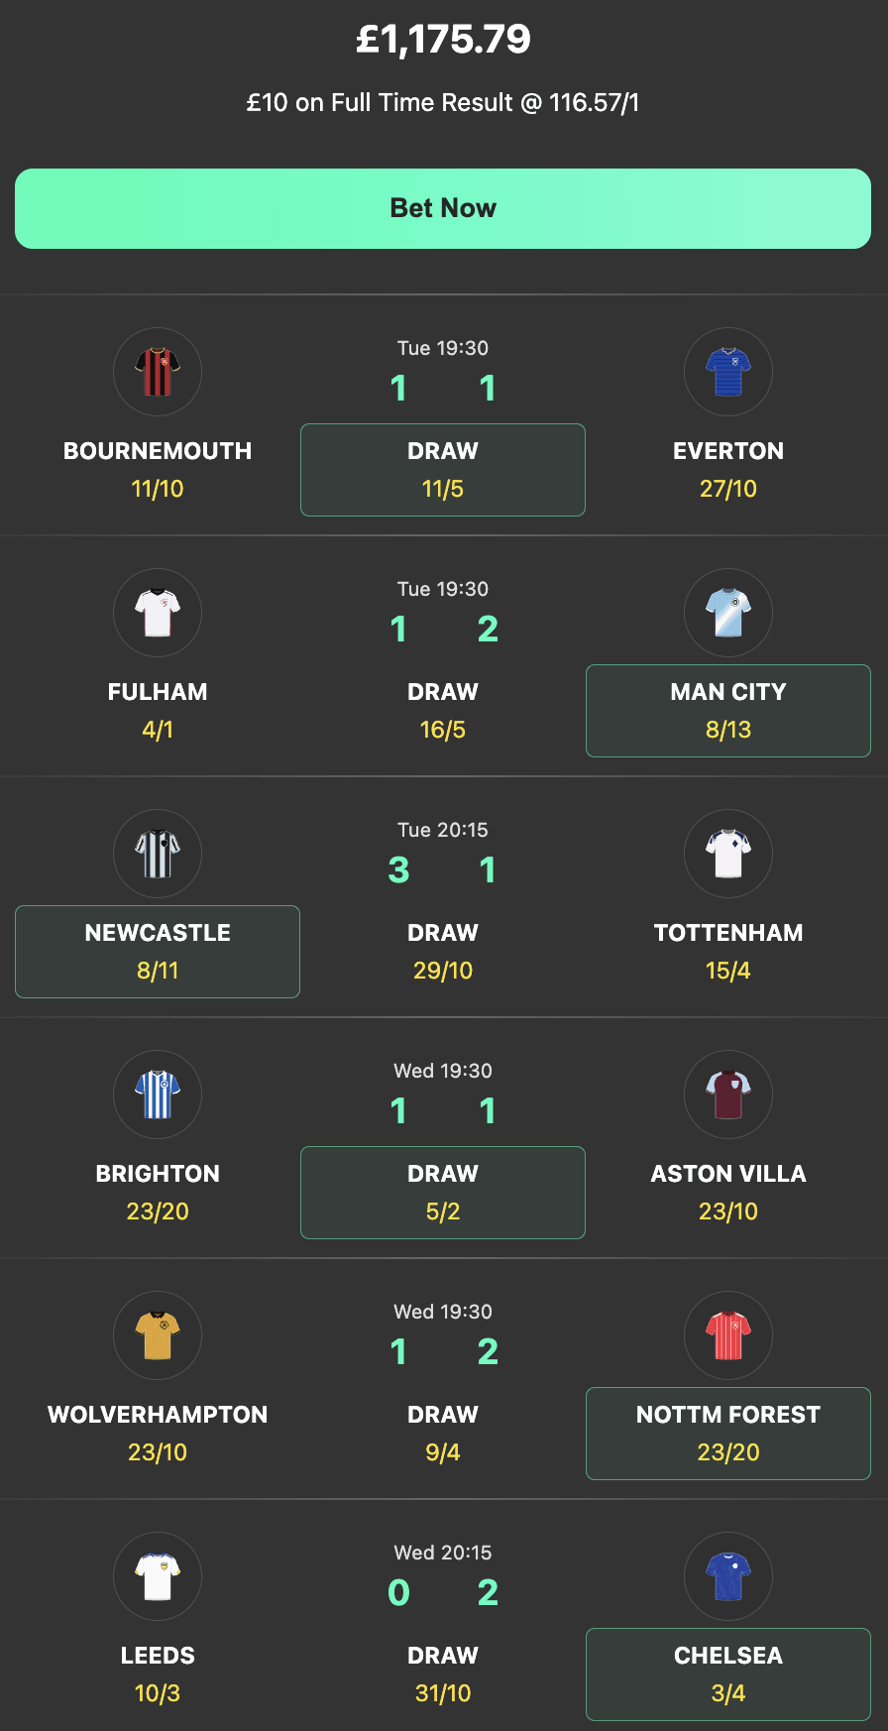
Task: Click the Draw 5/2 selected pick for Brighton-Aston Villa
Action: coord(442,1193)
